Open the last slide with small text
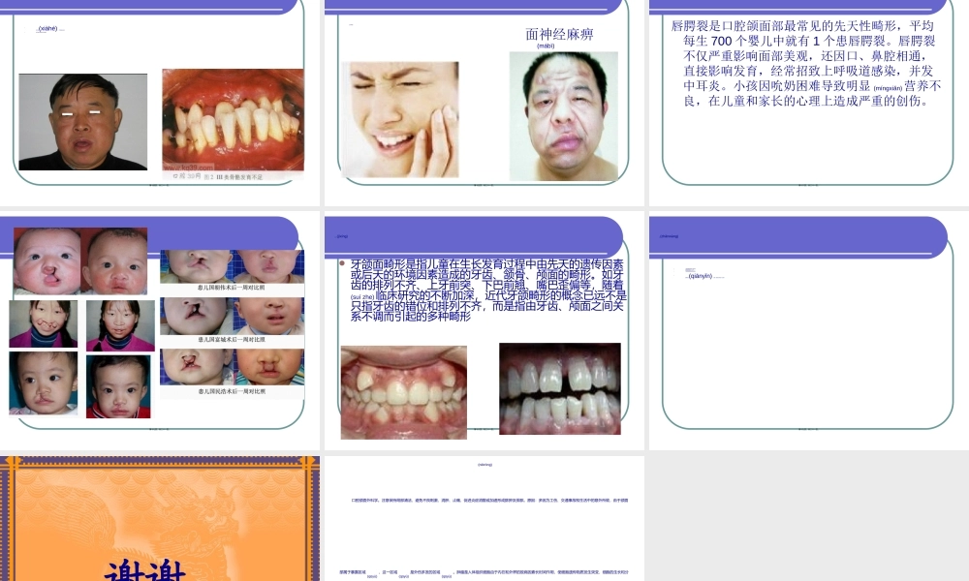The height and width of the screenshot is (581, 969). (x=484, y=518)
